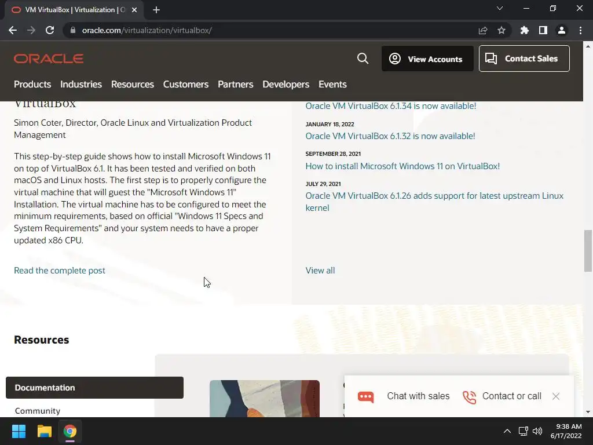Image resolution: width=593 pixels, height=445 pixels.
Task: Click the JANUARY 18, 2022 date text
Action: click(330, 124)
